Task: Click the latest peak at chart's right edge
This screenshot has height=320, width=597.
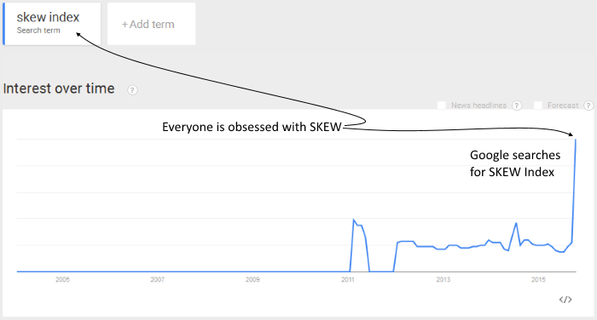Action: [x=576, y=140]
